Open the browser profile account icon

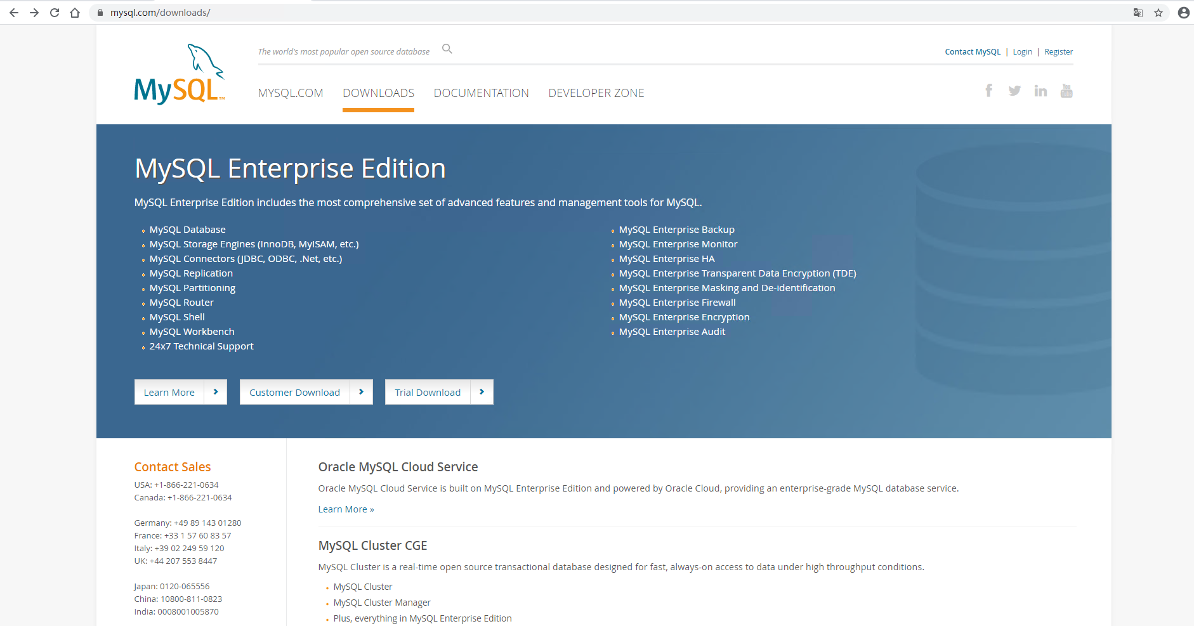coord(1183,13)
